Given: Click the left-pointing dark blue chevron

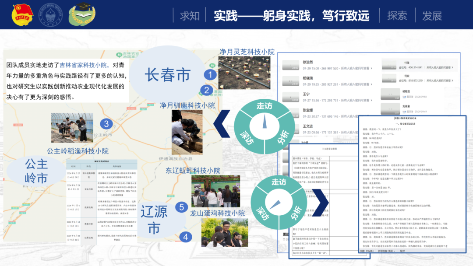Looking at the screenshot, I should (x=222, y=123).
